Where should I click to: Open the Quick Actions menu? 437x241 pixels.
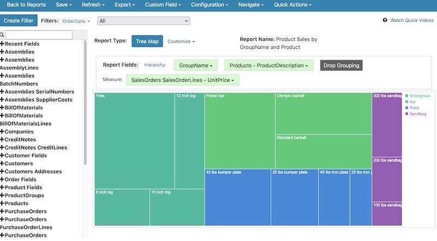292,5
